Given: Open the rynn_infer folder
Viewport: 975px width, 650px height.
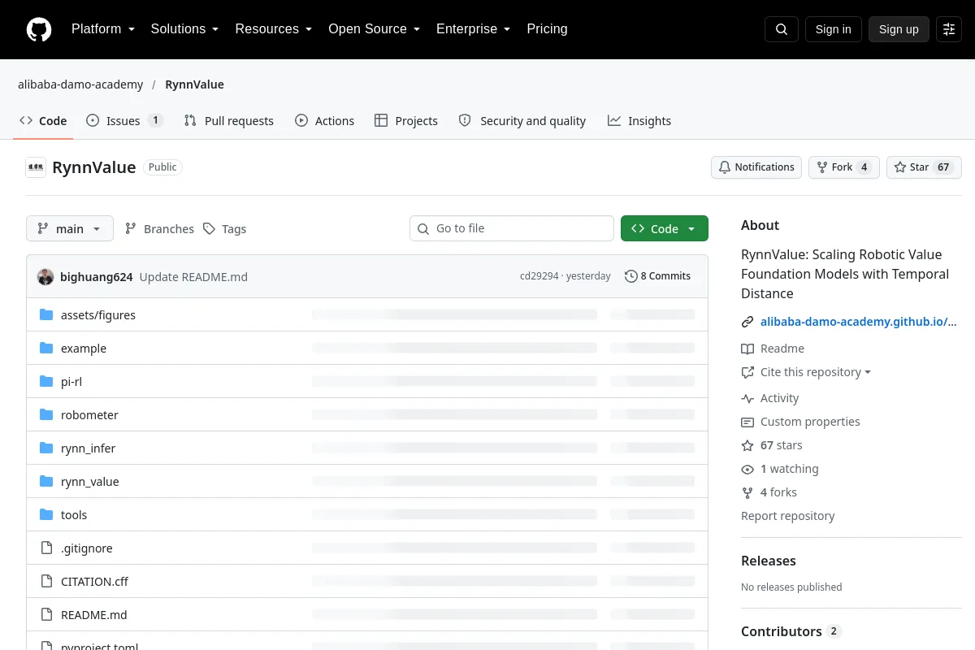Looking at the screenshot, I should tap(89, 448).
